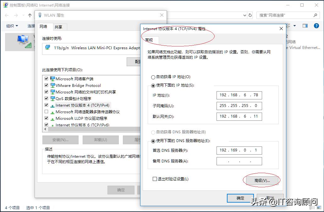Click the refresh icon beside the address bar
The image size is (324, 212).
click(250, 15)
